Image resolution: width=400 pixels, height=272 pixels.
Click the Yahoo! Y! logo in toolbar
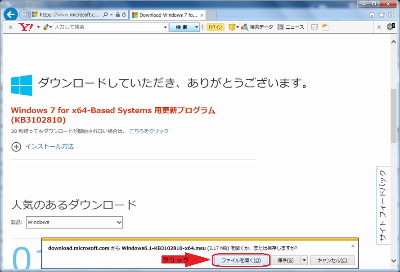click(x=26, y=27)
